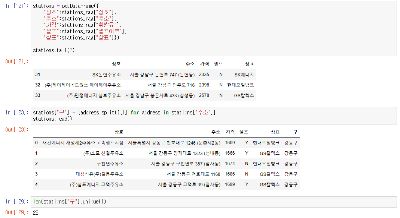The width and height of the screenshot is (400, 218).
Task: Click row index 32 in first table
Action: click(38, 85)
